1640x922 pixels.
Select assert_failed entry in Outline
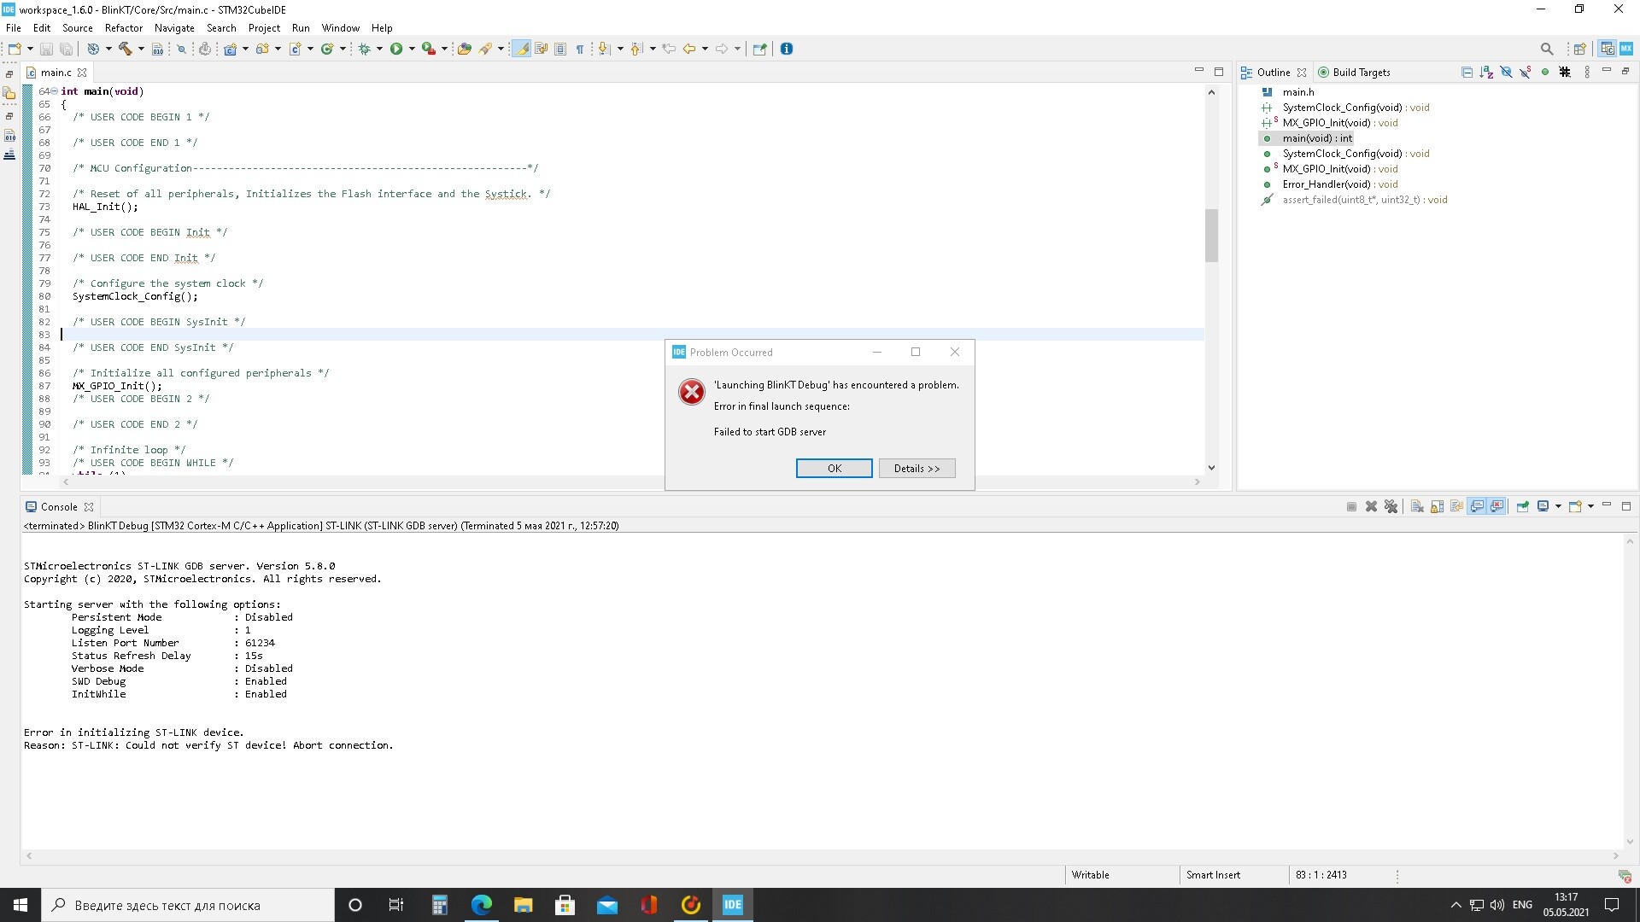pyautogui.click(x=1364, y=200)
